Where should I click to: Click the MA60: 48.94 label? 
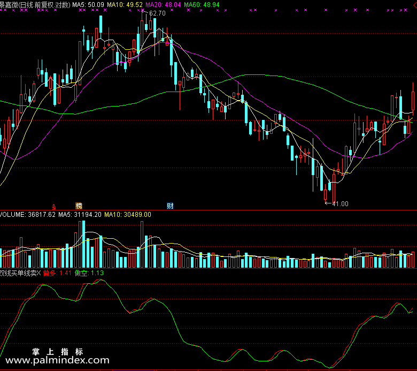coord(202,5)
